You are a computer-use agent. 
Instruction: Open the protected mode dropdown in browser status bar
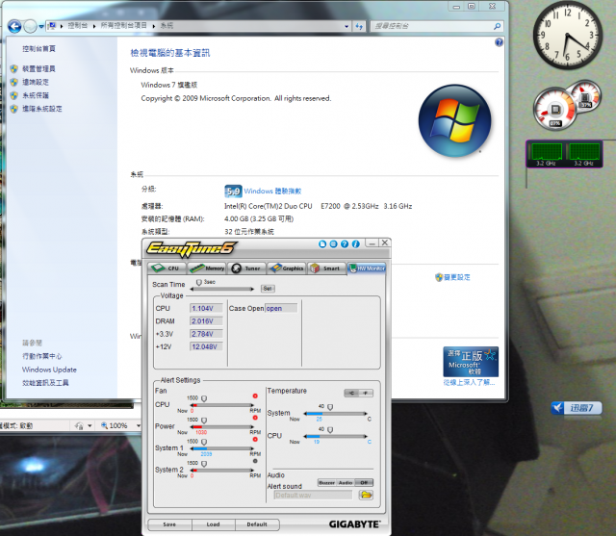point(90,425)
